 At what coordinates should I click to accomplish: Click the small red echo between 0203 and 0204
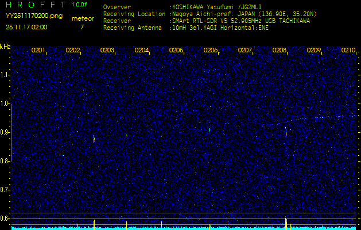coord(126,136)
